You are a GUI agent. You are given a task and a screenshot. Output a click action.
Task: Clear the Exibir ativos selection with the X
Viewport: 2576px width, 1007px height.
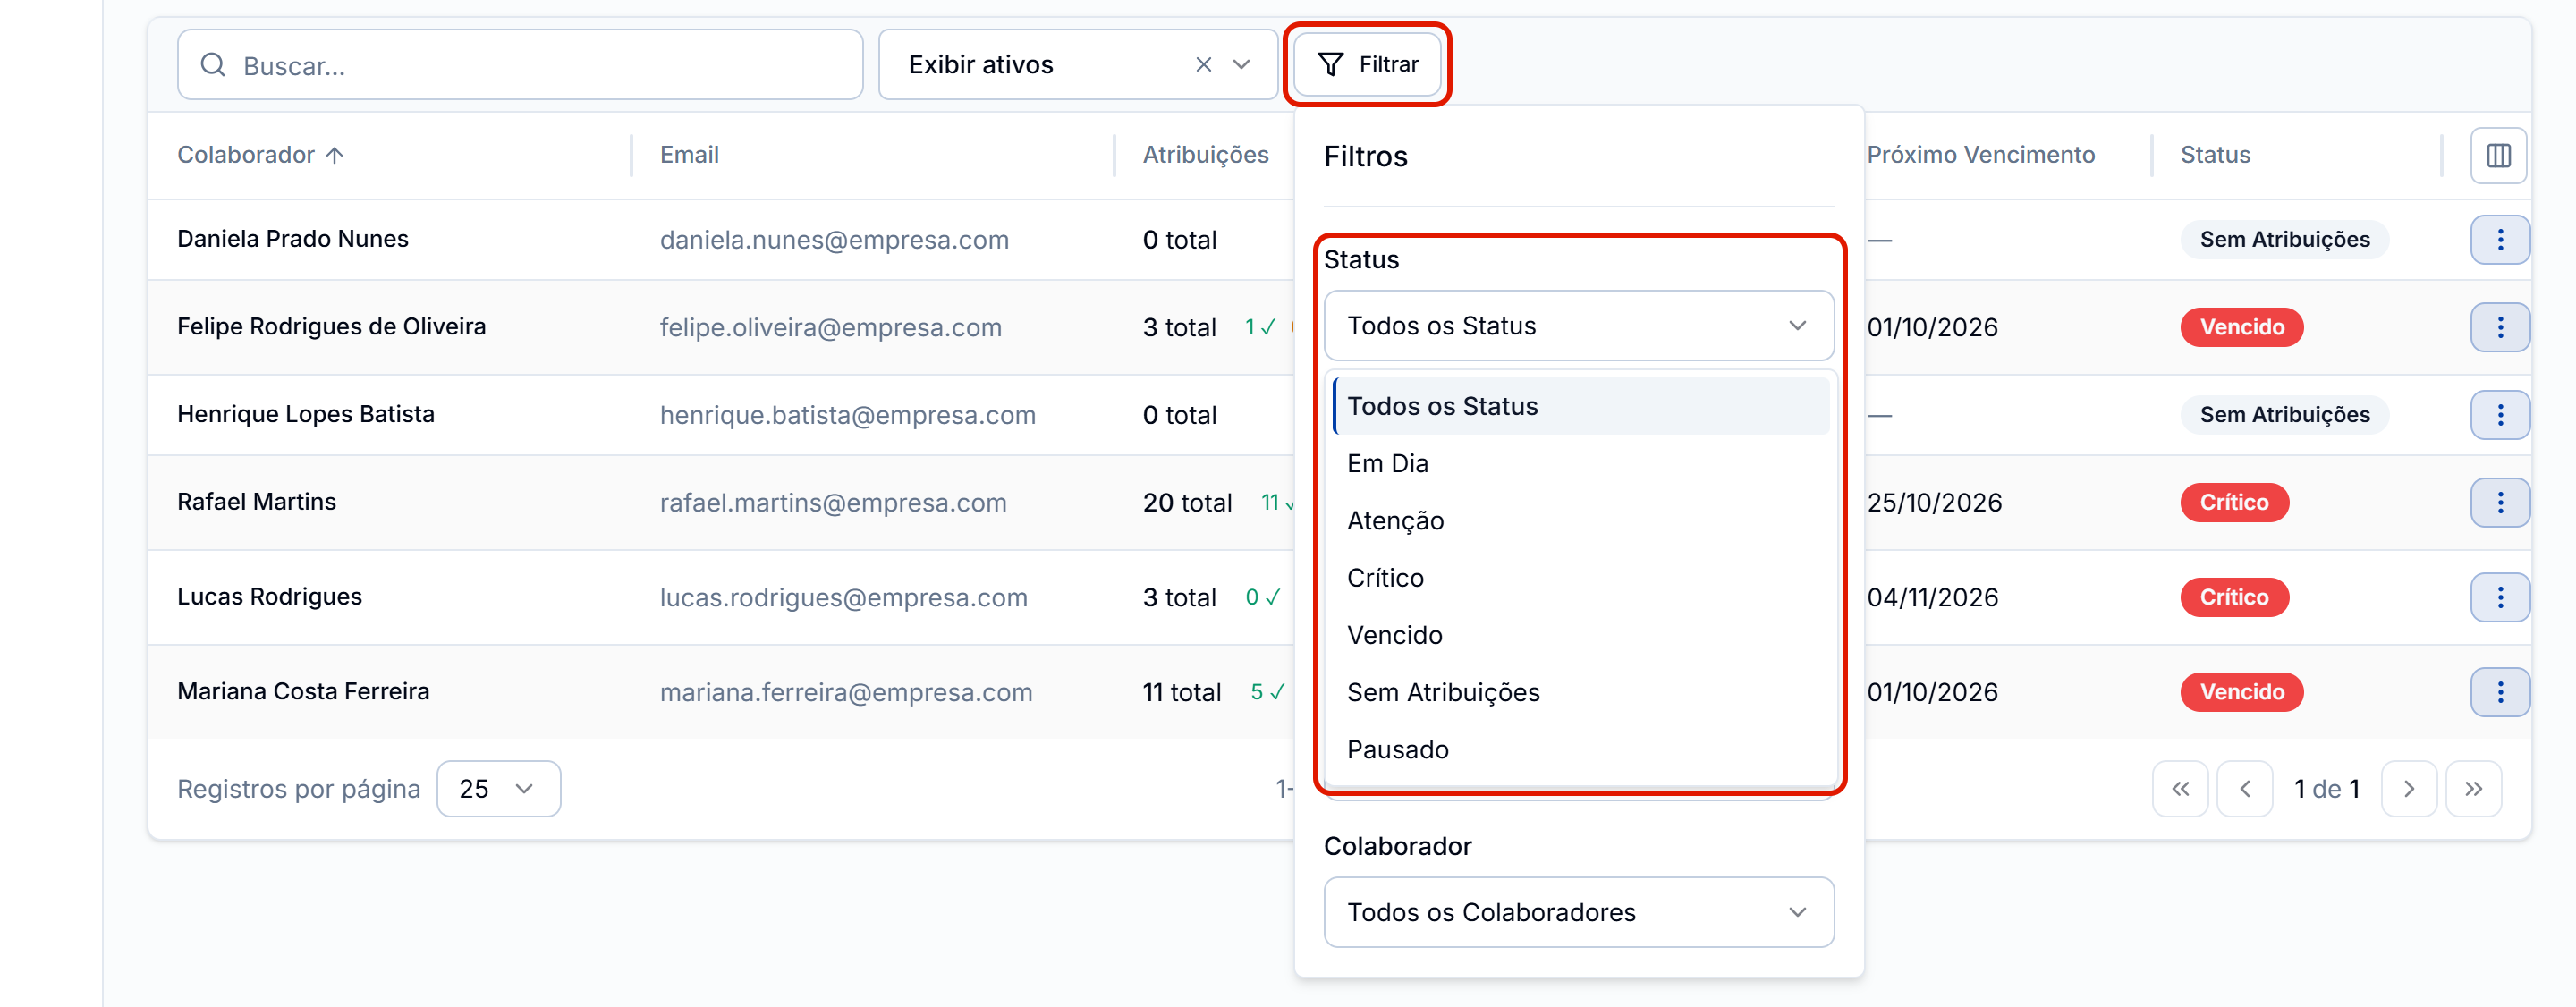tap(1203, 65)
